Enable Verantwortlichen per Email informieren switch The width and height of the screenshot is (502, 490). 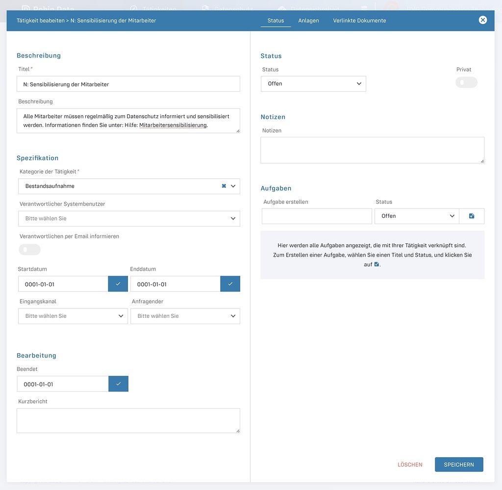click(29, 250)
